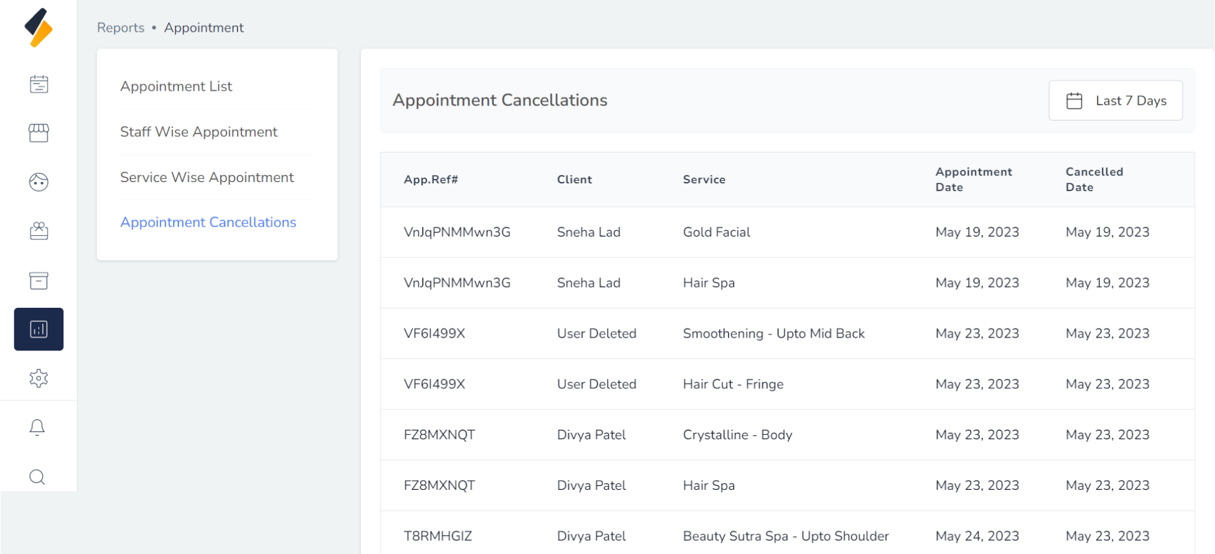Image resolution: width=1215 pixels, height=554 pixels.
Task: Click the Gold Facial row for Sneha Lad
Action: pyautogui.click(x=717, y=232)
